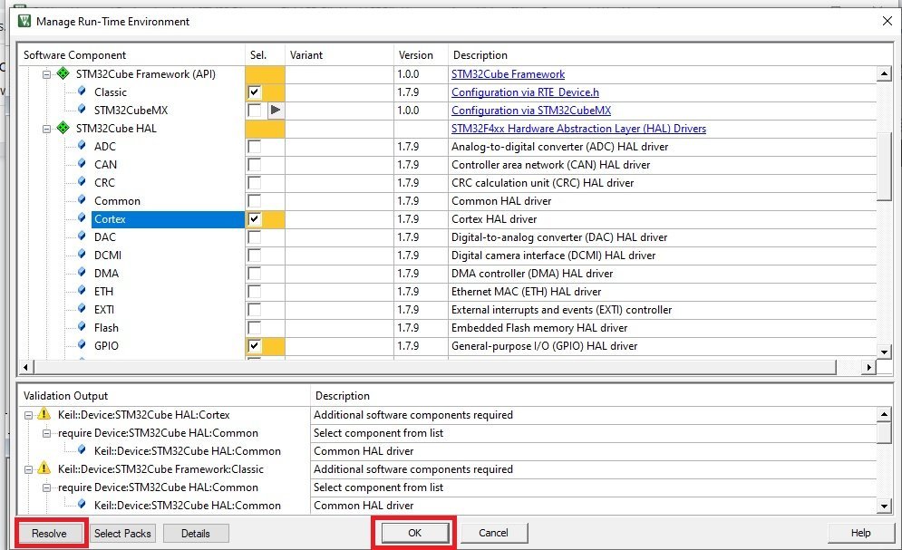
Task: Enable the EXTI checkbox
Action: [254, 310]
